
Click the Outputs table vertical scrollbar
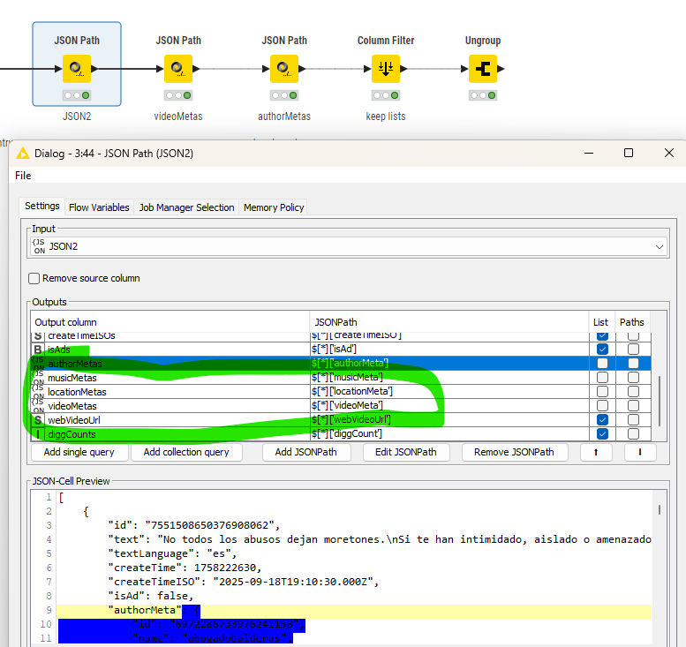660,397
